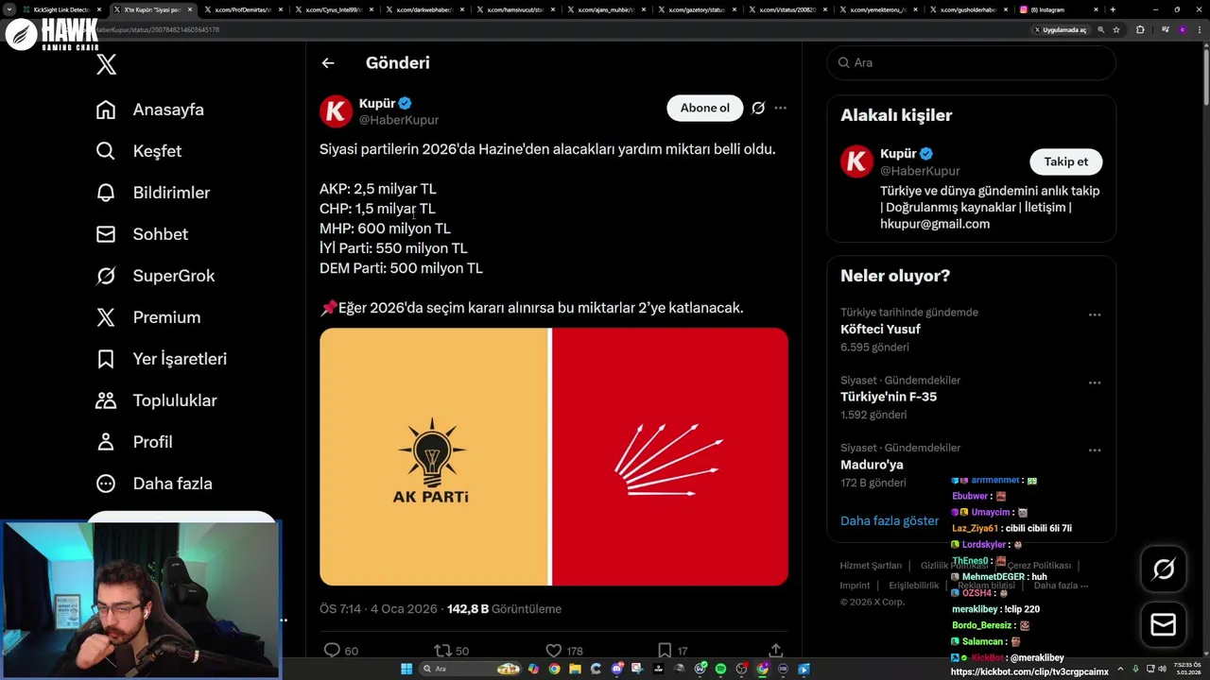Click the repost icon with 50
1210x680 pixels.
tap(441, 651)
